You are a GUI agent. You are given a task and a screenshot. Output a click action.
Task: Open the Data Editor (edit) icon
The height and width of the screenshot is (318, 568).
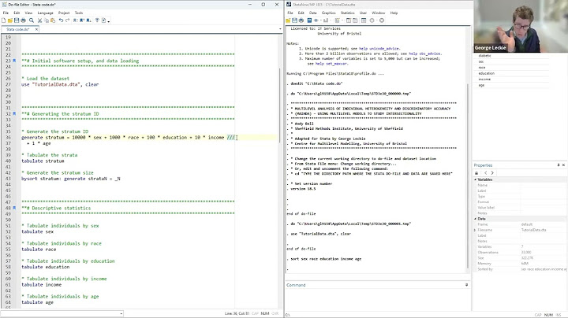(x=349, y=20)
